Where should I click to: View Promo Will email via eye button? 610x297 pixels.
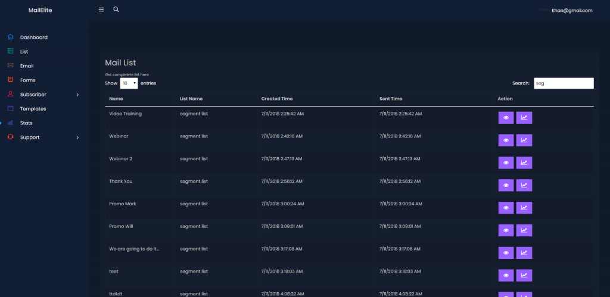click(506, 230)
